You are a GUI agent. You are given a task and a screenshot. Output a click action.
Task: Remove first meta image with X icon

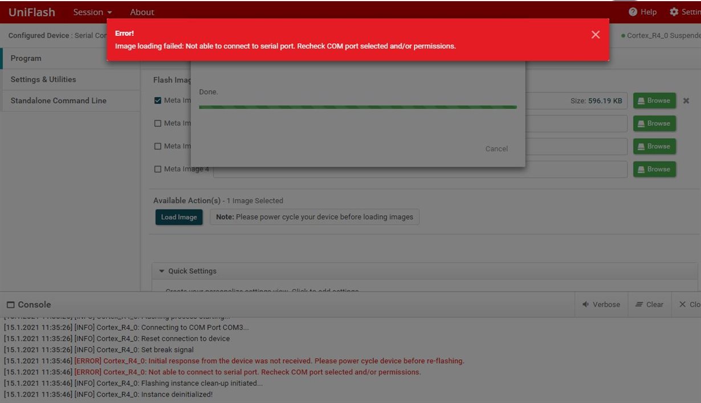pyautogui.click(x=686, y=101)
